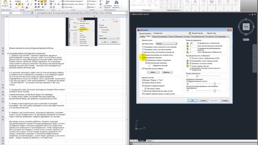258x145 pixels.
Task: Click AutoCAD 'Layout1' tab at bottom
Action: [x=150, y=141]
